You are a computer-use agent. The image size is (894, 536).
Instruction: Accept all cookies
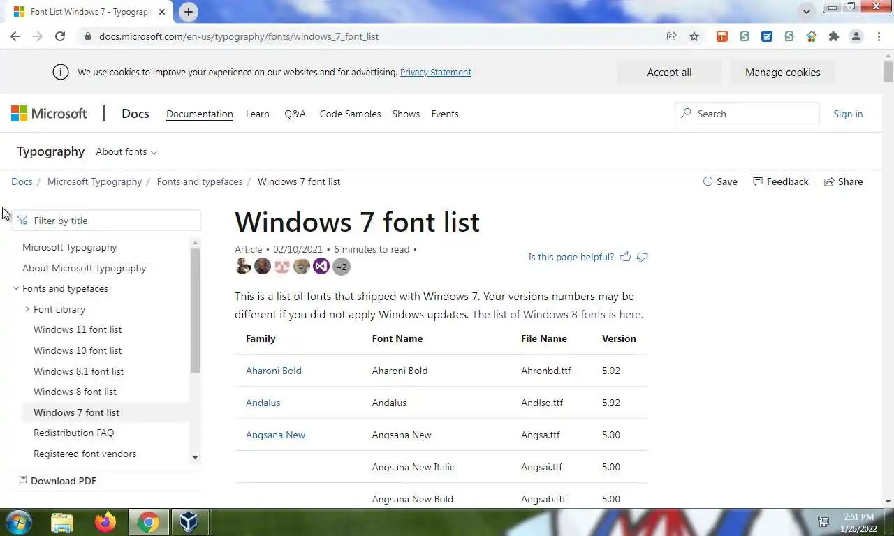[x=669, y=73]
